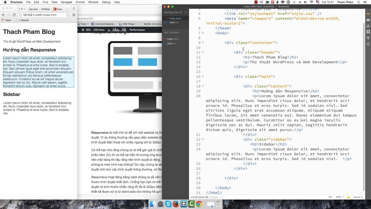
Task: Open the Debug menu
Action: coord(106,2)
